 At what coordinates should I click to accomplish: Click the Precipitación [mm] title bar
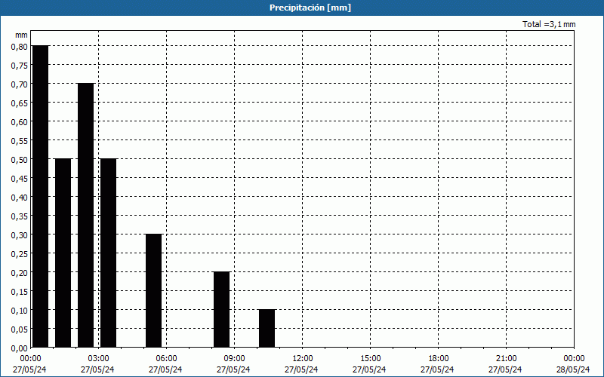click(302, 8)
